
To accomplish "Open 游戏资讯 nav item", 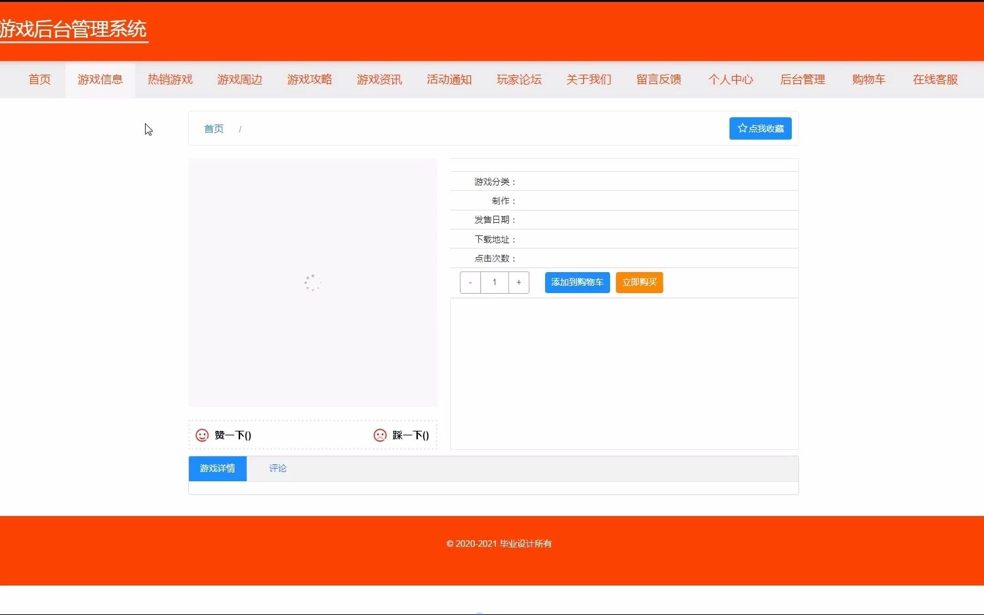I will (379, 79).
